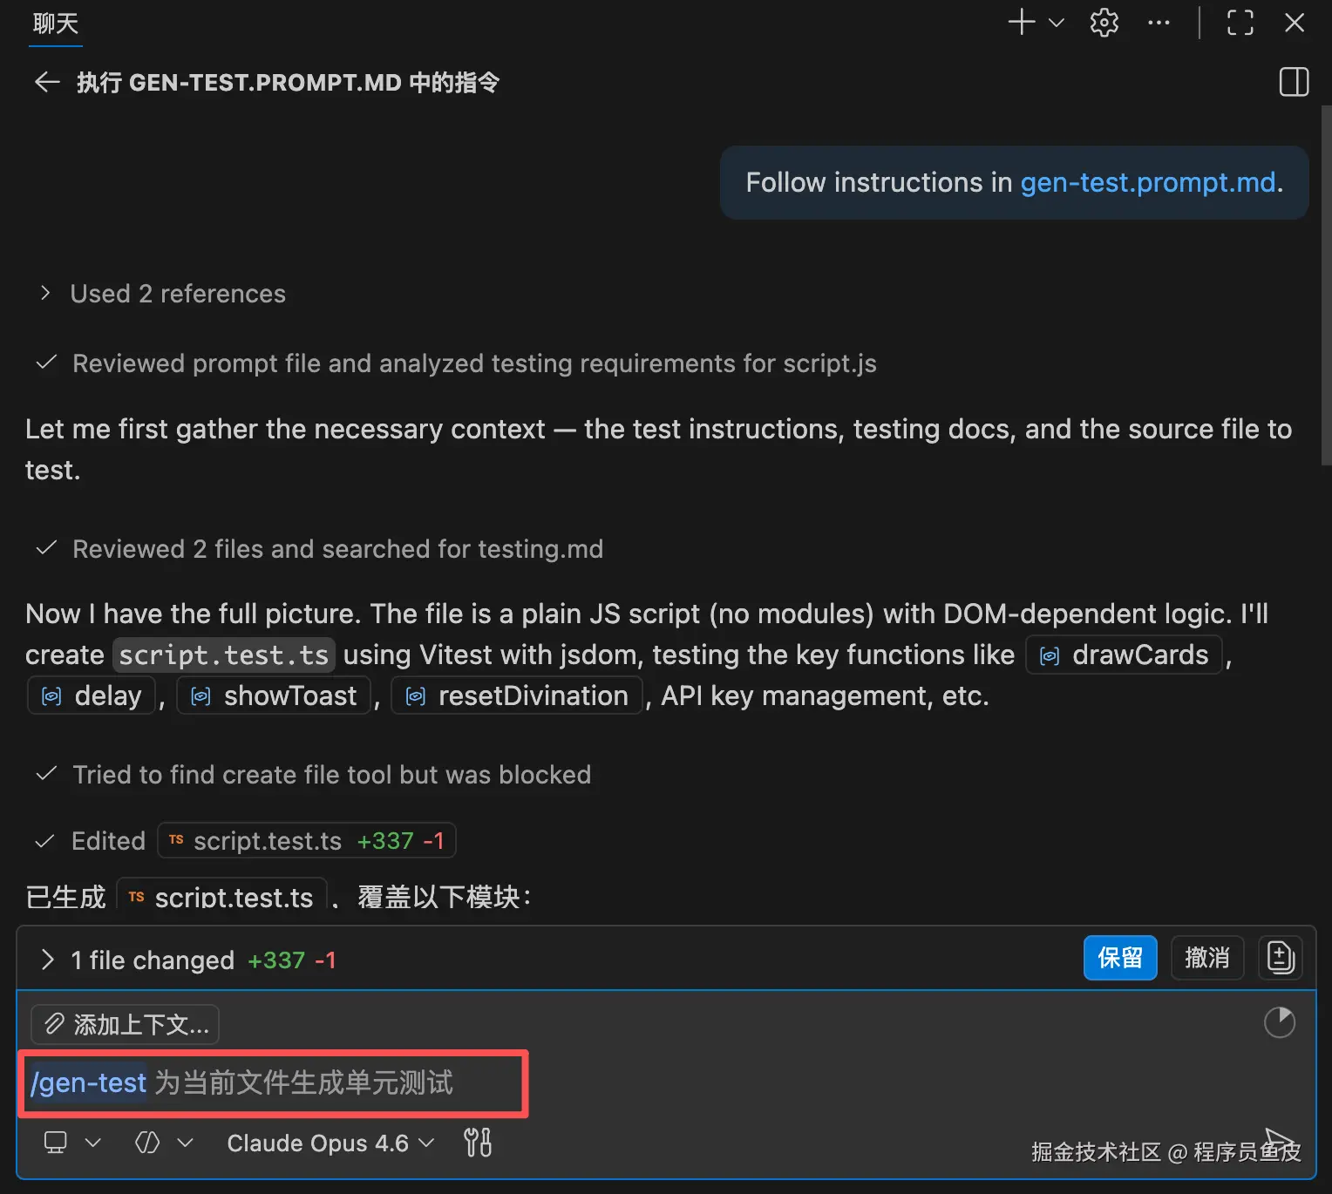Maximize chat panel with the fullscreen icon
Screen dimensions: 1332x1194
pos(1240,23)
